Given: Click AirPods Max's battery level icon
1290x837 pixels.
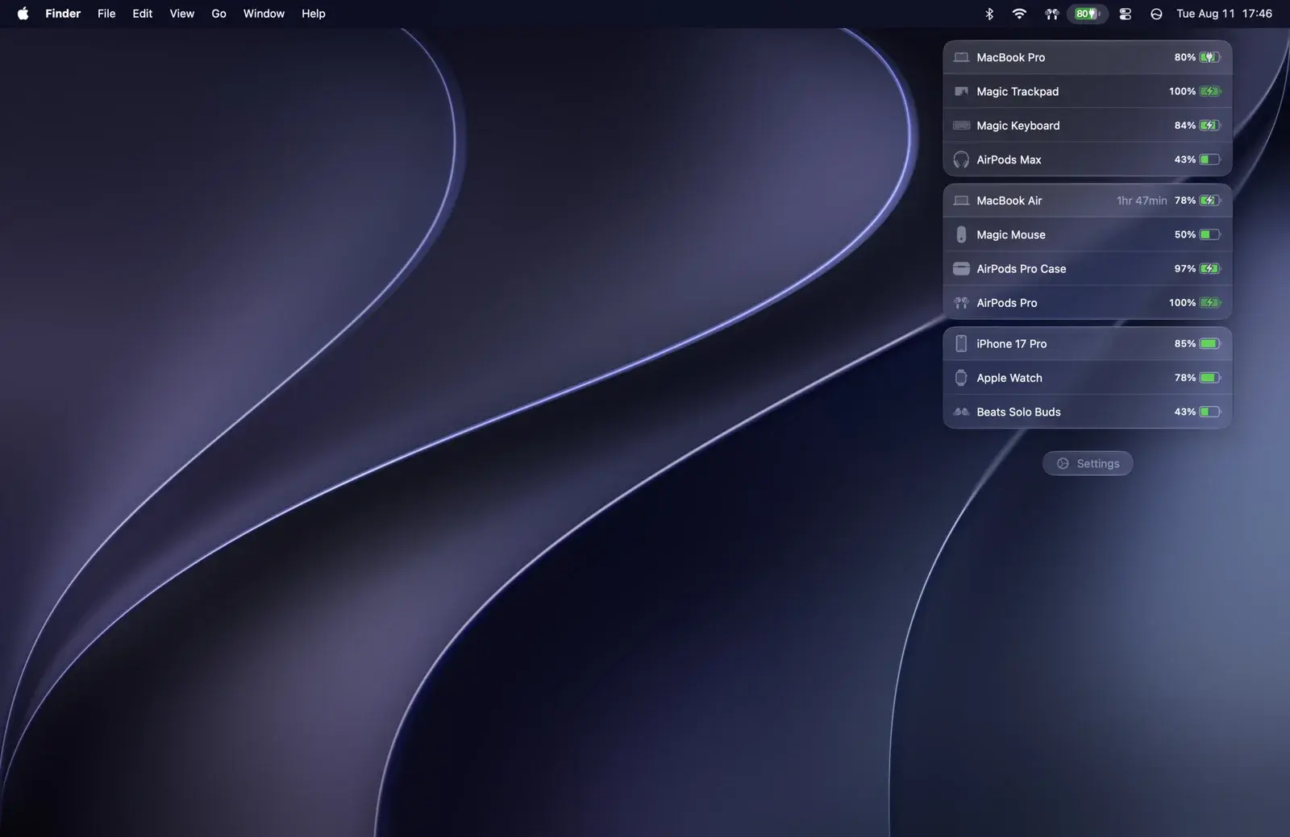Looking at the screenshot, I should pos(1210,160).
